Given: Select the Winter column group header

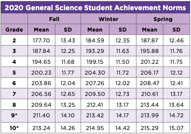Looking at the screenshot, I should coord(108,19).
